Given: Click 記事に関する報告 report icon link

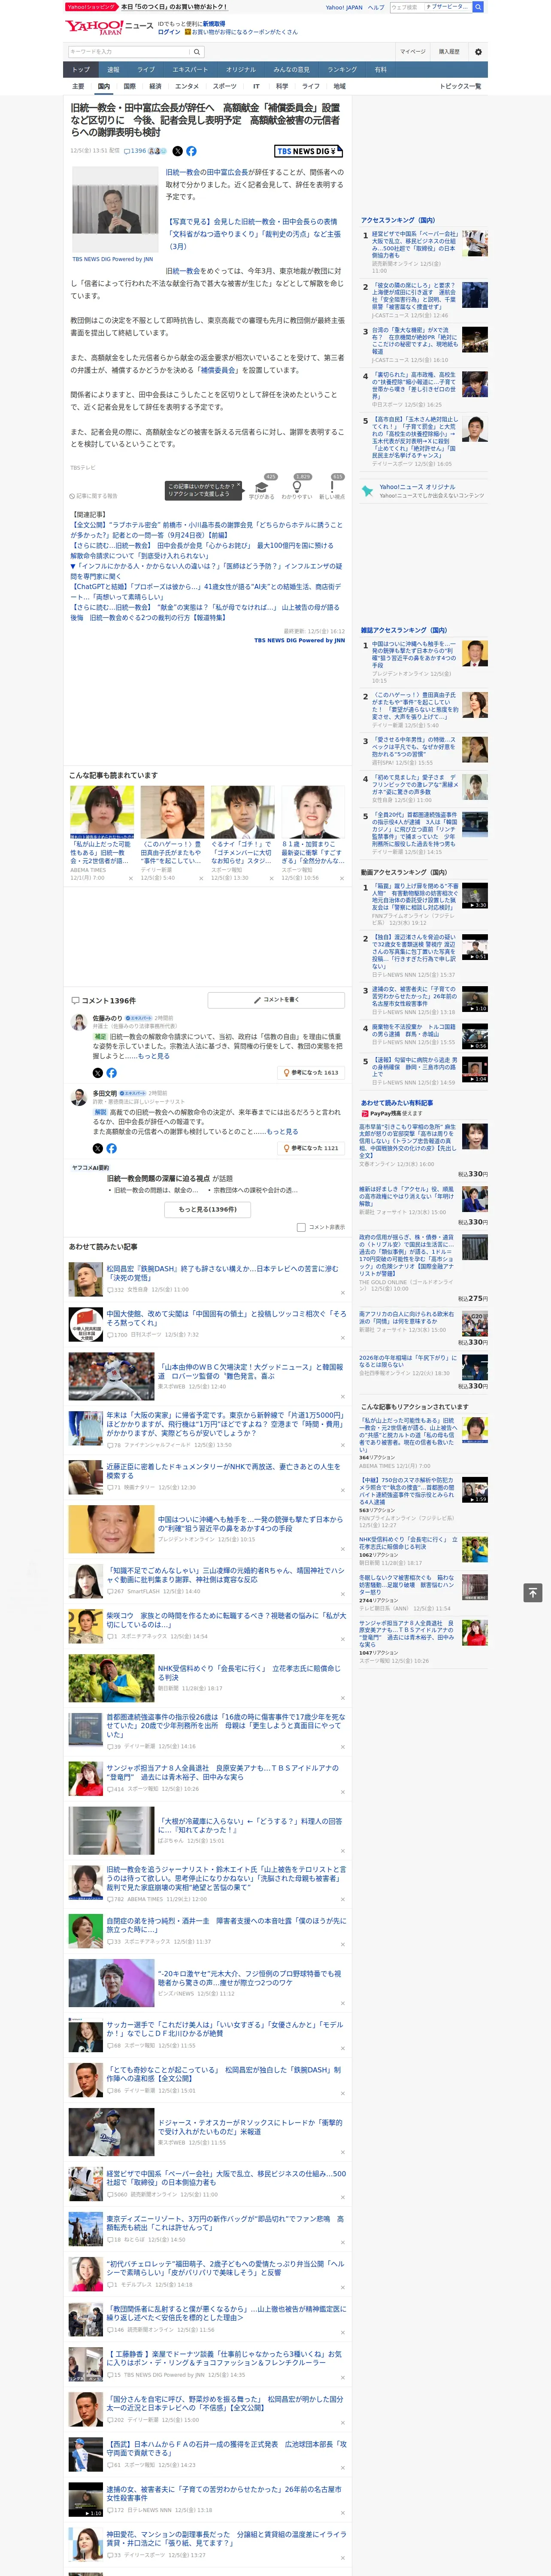Looking at the screenshot, I should [x=93, y=496].
